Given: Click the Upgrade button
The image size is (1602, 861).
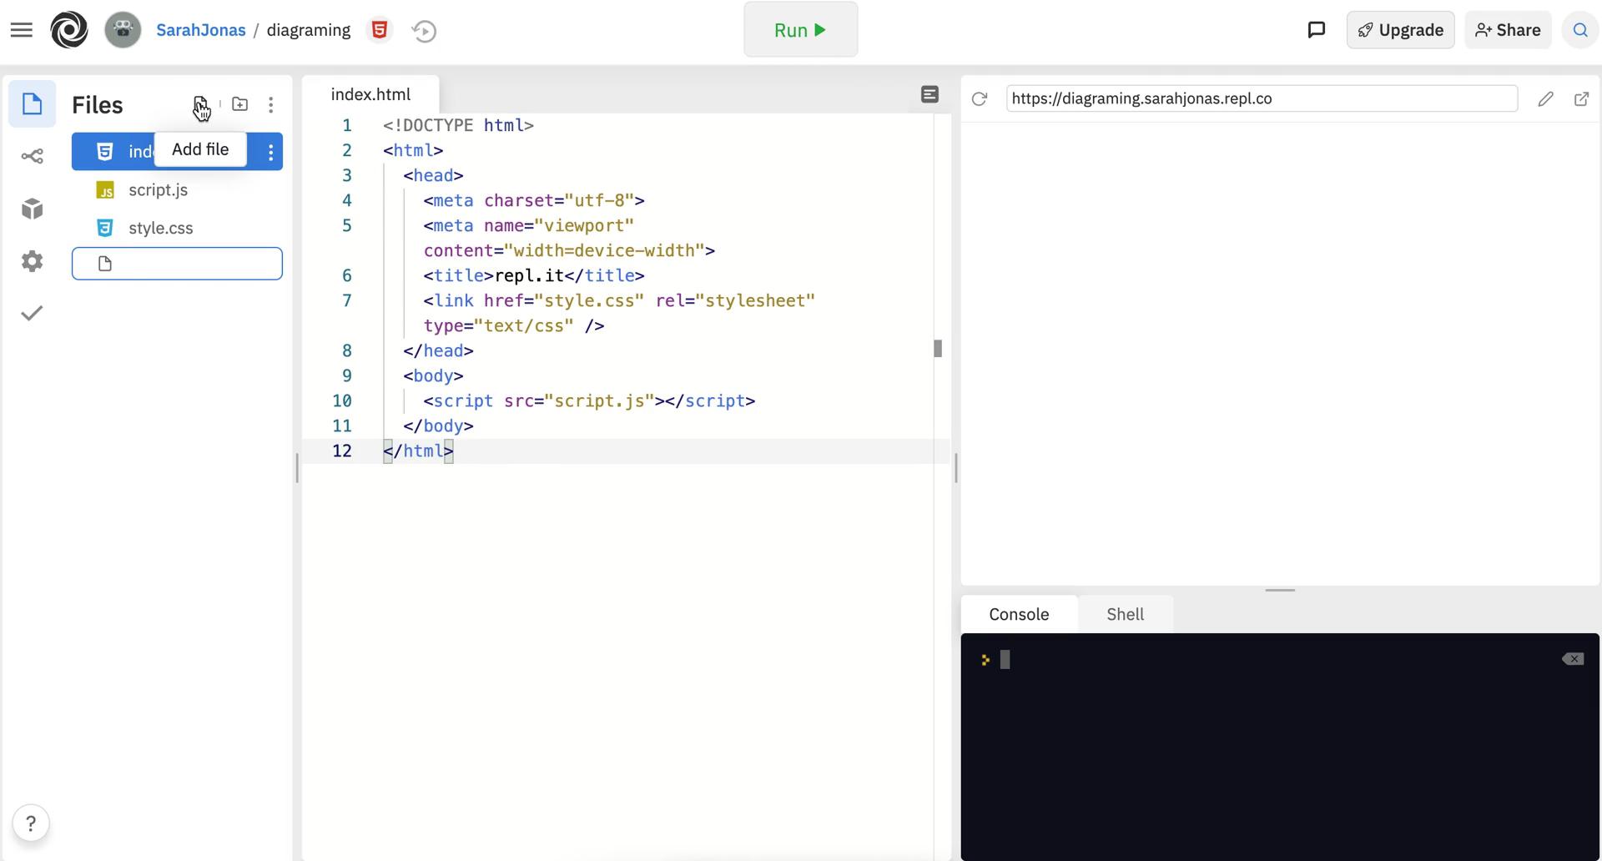Looking at the screenshot, I should (1400, 30).
